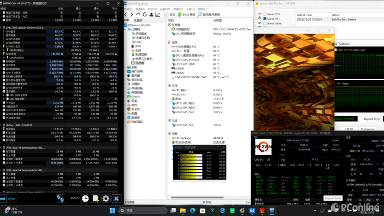Open the CPU #0 dropdown in HWiNFO summary
This screenshot has height=216, width=384.
[x=269, y=160]
